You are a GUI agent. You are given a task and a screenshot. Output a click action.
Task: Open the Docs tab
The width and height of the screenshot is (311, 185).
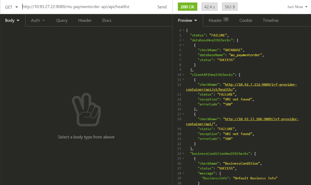click(x=107, y=20)
